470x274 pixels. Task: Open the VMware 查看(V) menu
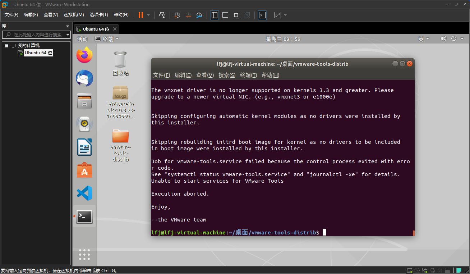[x=51, y=15]
